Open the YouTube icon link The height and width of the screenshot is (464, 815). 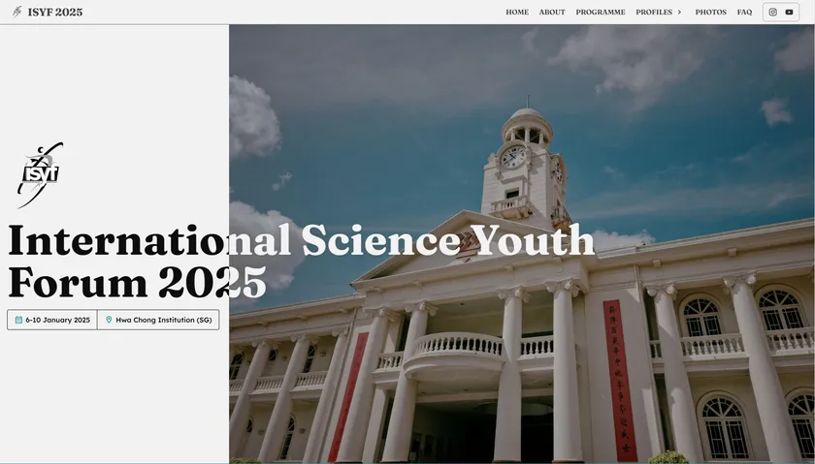tap(789, 13)
